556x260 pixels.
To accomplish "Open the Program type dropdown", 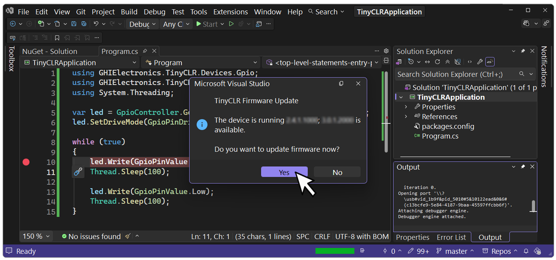I will click(201, 63).
